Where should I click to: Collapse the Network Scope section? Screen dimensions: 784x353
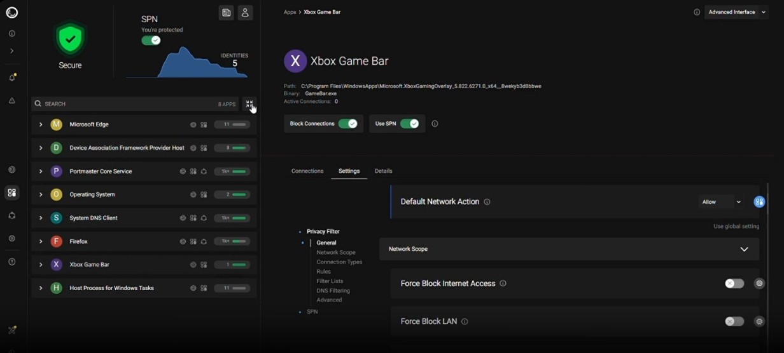coord(744,250)
